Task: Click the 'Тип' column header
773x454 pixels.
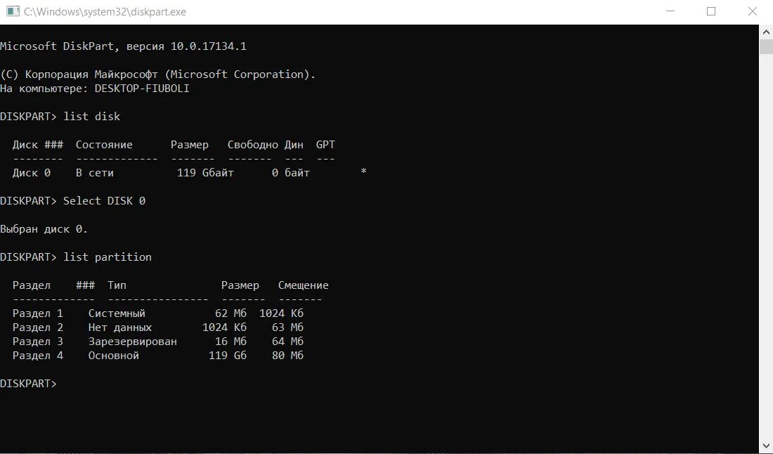Action: (x=117, y=285)
